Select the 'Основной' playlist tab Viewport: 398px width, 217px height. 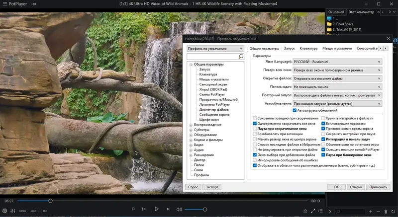336,11
